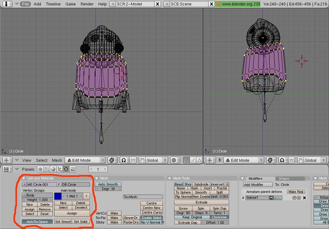Viewport: 329px width, 229px height.
Task: Toggle pivot move-centers-only in left viewport
Action: click(133, 160)
